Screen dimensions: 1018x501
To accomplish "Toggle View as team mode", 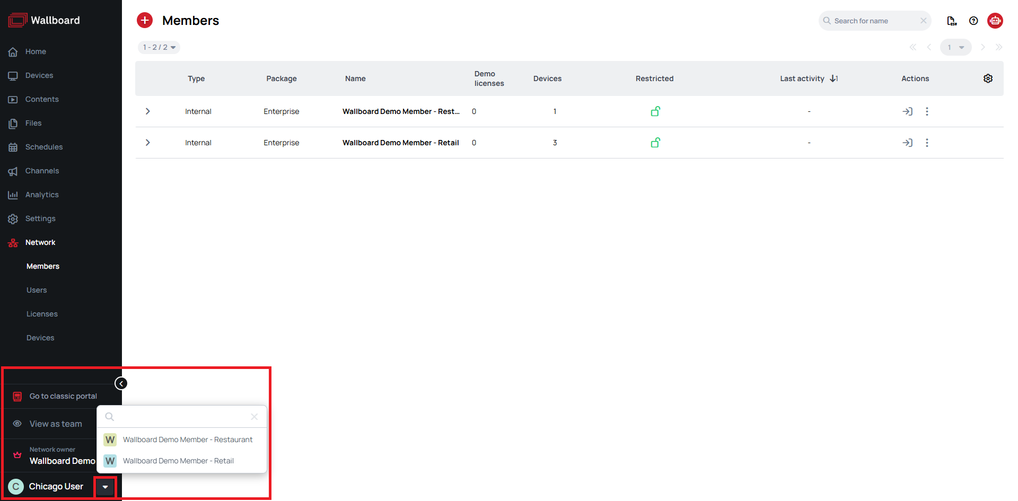I will tap(56, 424).
